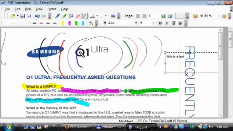Viewport: 233px width, 131px height.
Task: Select the magenta highlighter swatch
Action: 70,23
